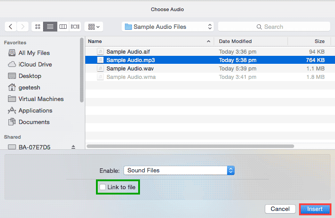
Task: Open geetesh home folder in sidebar
Action: (x=29, y=87)
